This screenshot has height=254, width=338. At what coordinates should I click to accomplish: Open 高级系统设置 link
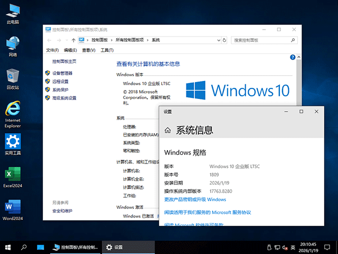point(64,98)
